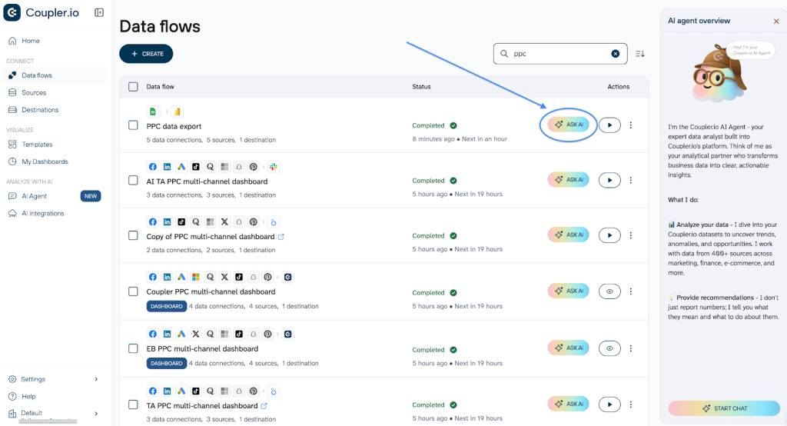Check the PPC data export row checkbox
787x426 pixels.
pyautogui.click(x=133, y=125)
